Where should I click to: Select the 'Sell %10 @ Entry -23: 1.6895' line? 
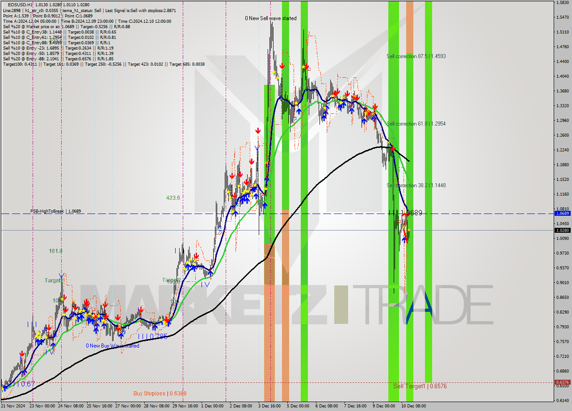pos(58,48)
